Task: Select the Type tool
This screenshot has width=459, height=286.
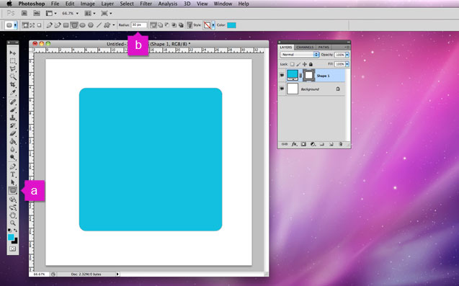Action: tap(12, 174)
